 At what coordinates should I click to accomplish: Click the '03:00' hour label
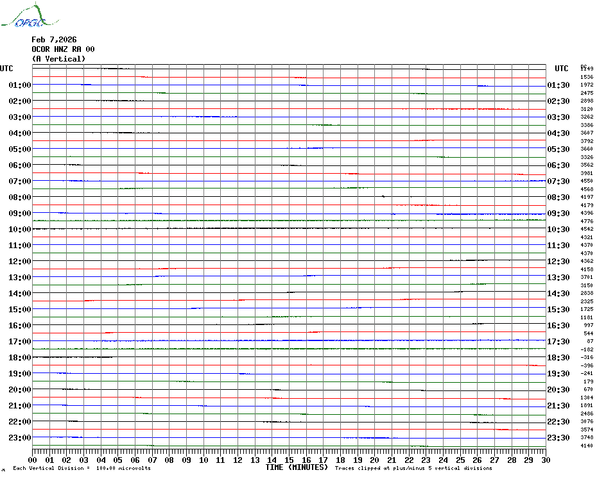20,117
